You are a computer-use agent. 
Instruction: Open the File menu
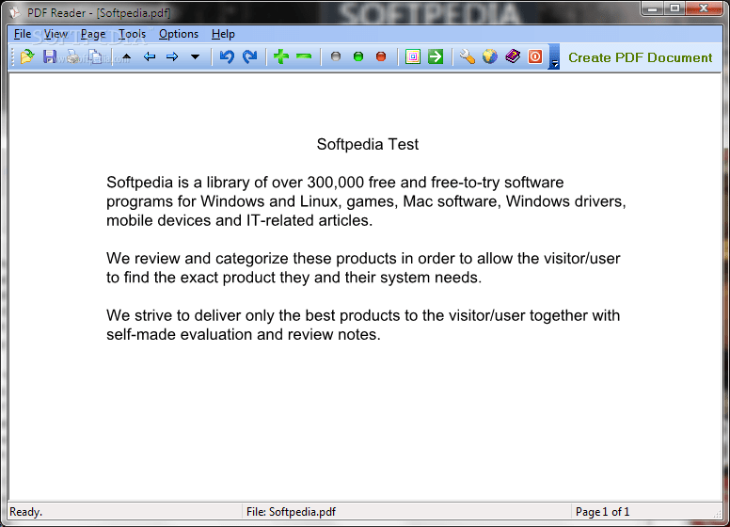coord(23,34)
